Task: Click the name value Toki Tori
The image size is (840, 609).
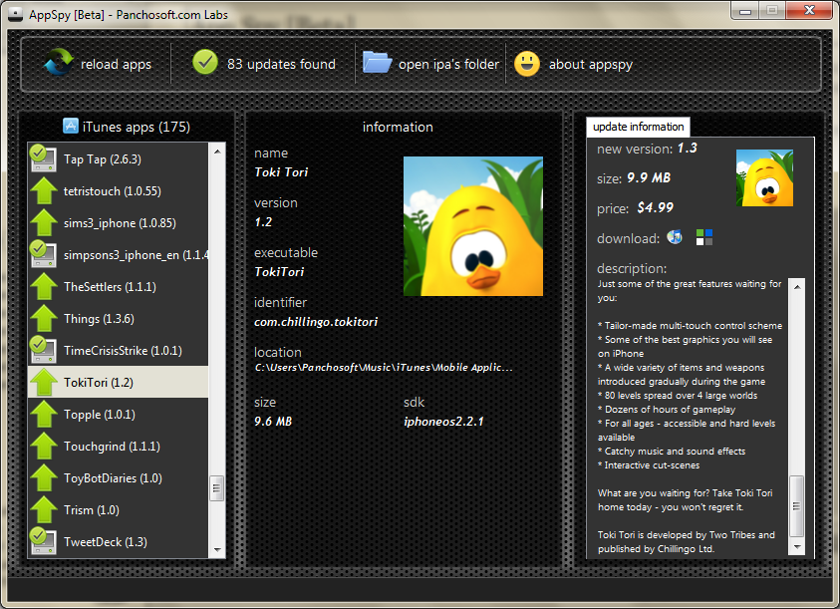Action: point(281,172)
